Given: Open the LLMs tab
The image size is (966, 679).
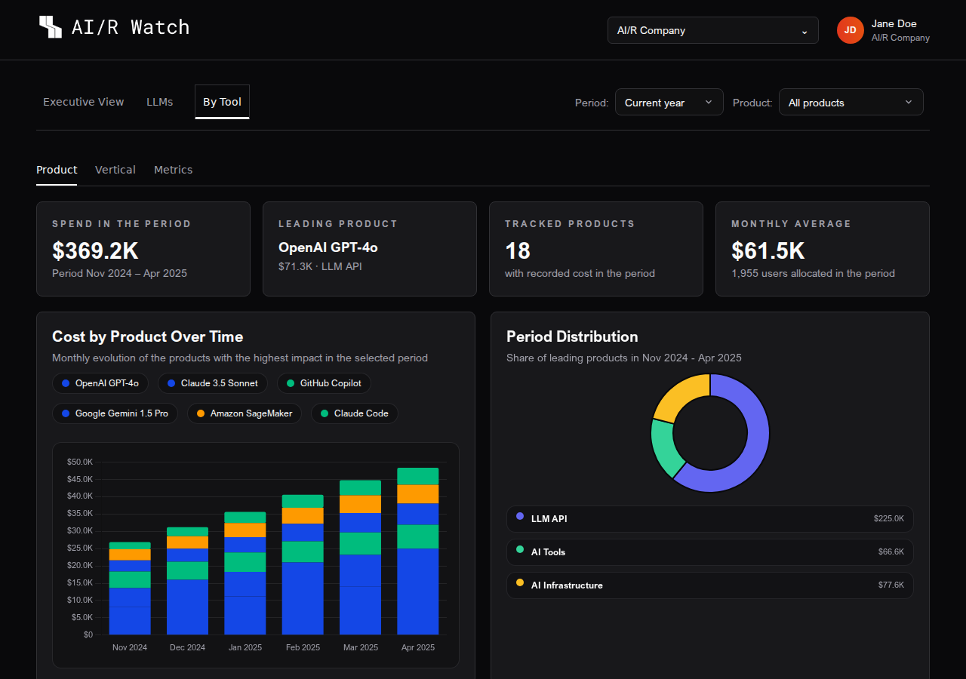Looking at the screenshot, I should tap(160, 102).
